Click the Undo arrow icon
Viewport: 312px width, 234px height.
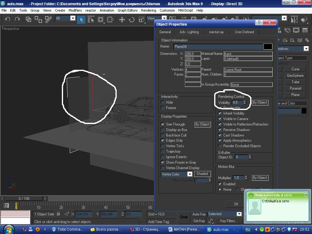8,19
